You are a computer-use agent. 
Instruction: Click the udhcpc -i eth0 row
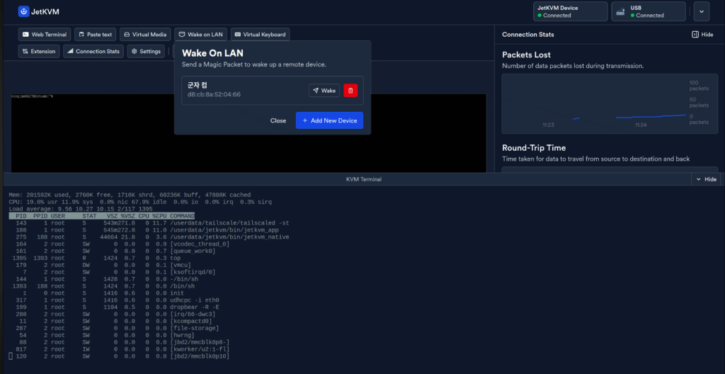pos(114,300)
